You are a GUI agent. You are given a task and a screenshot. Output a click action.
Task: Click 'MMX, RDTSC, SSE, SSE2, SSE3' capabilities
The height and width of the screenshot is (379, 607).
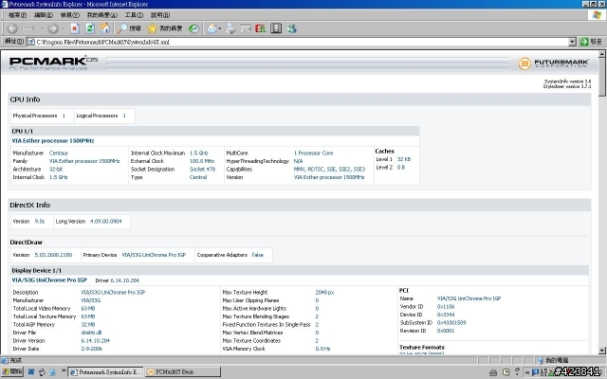coord(329,170)
